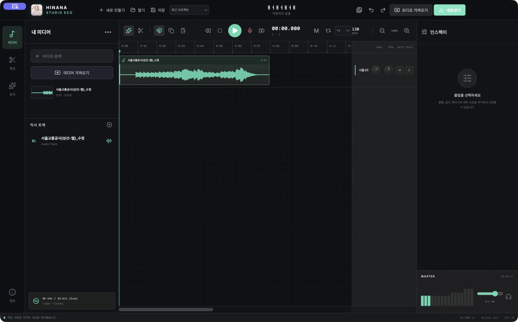
Task: Click the 새로 만들기 button
Action: point(112,10)
